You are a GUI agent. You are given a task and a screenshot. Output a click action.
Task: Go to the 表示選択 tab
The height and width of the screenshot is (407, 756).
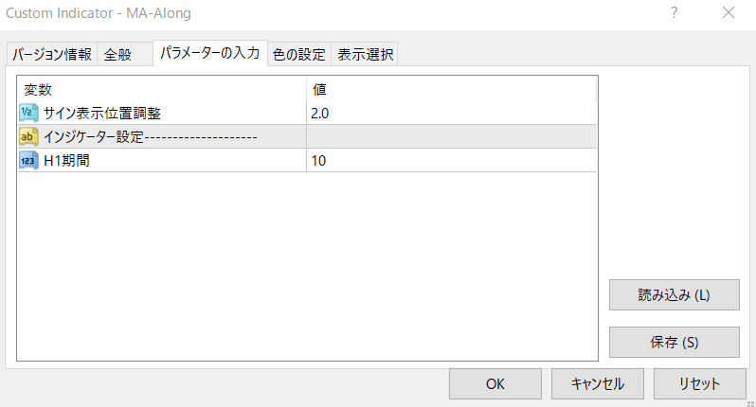(x=365, y=54)
